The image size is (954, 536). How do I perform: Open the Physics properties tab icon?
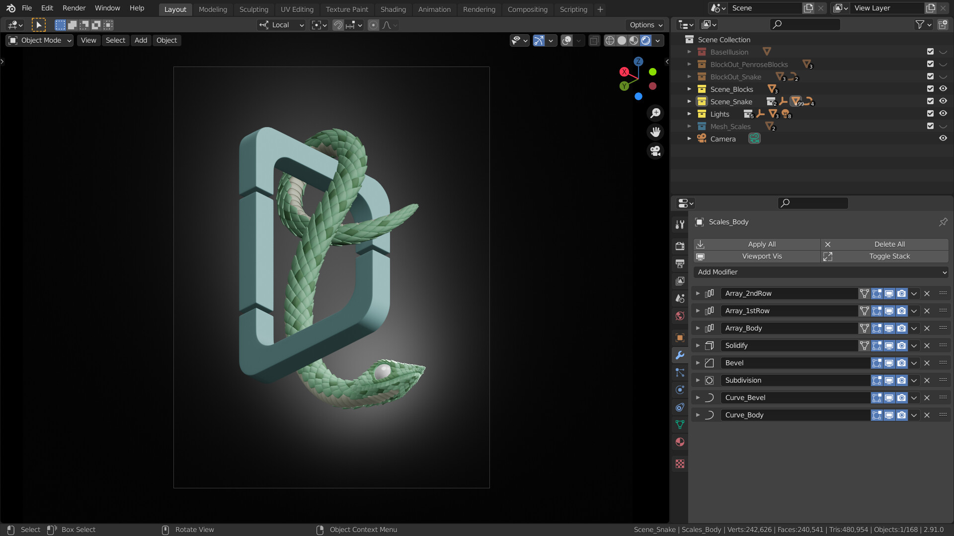(680, 390)
